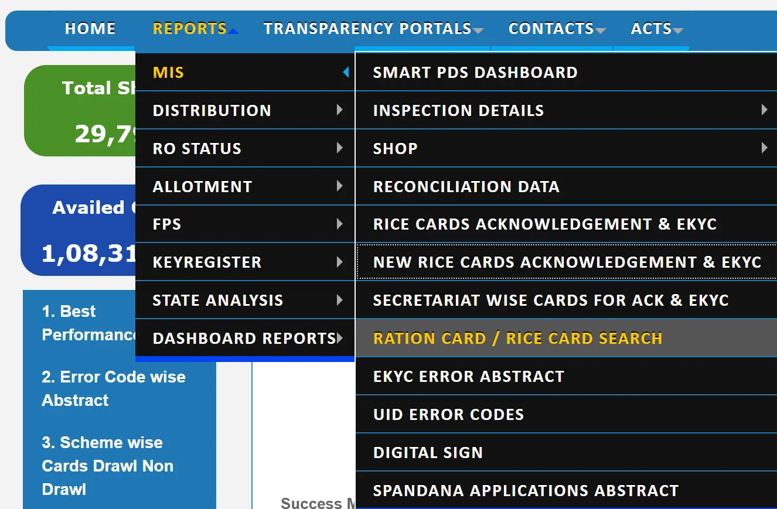
Task: Choose KEYREGISTER in the Reports menu
Action: 245,262
